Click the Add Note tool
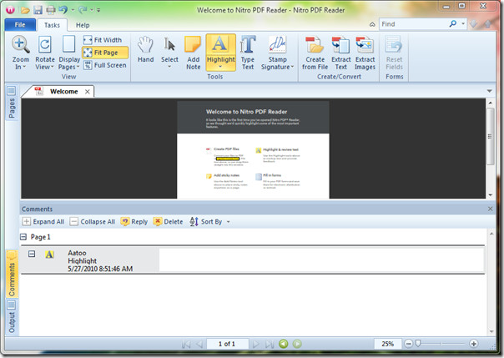 (194, 53)
